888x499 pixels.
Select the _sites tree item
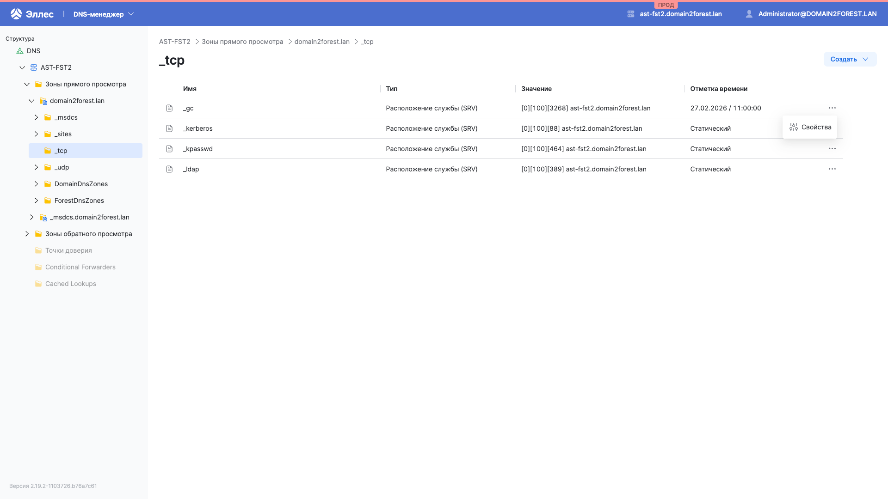click(63, 134)
